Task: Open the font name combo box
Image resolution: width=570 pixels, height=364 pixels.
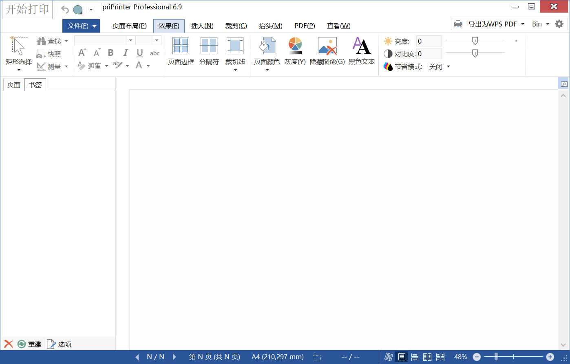Action: tap(130, 40)
